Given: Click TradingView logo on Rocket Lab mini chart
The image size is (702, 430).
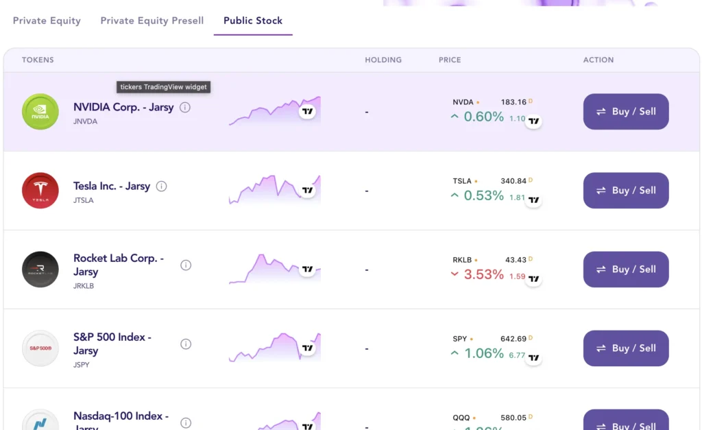Looking at the screenshot, I should pos(307,270).
